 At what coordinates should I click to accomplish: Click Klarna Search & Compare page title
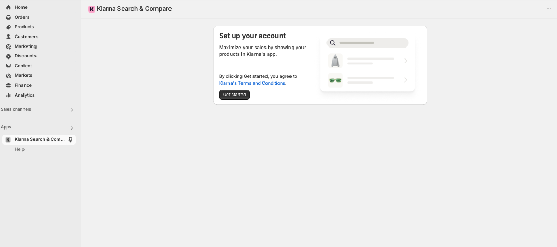(x=134, y=9)
